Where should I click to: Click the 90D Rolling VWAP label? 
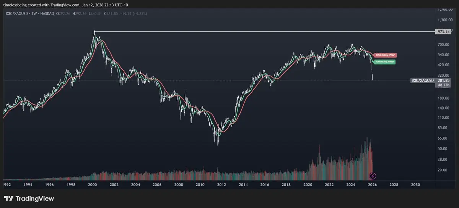[x=384, y=62]
